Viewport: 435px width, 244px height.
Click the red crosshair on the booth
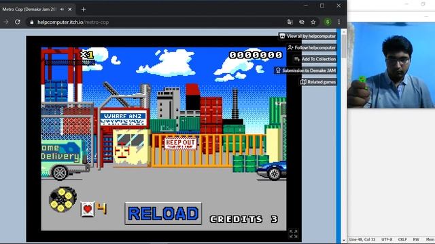pyautogui.click(x=122, y=151)
